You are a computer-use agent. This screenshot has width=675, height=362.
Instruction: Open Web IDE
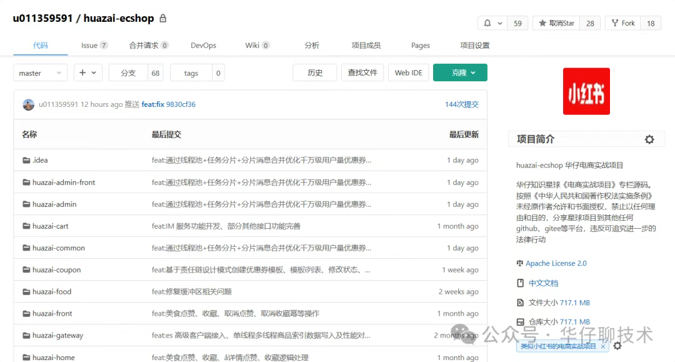point(409,73)
